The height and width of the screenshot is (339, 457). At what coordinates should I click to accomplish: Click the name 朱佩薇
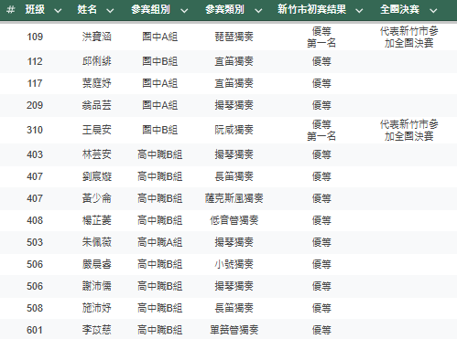pos(97,242)
